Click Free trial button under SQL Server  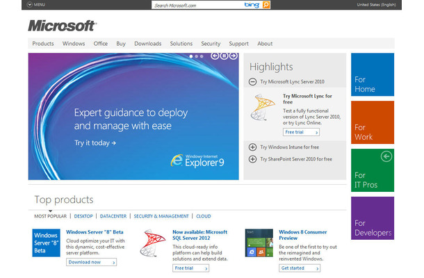(x=191, y=268)
